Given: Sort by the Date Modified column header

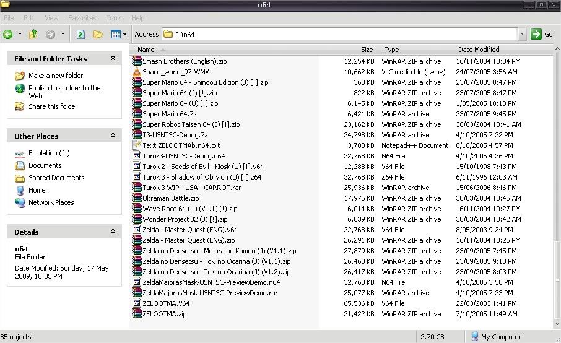Looking at the screenshot, I should point(479,50).
